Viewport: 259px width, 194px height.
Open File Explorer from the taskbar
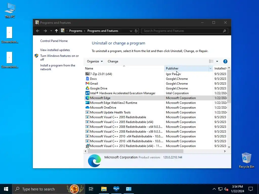(104, 189)
